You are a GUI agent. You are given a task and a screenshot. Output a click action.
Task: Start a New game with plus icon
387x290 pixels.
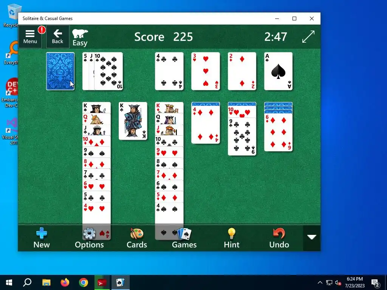pyautogui.click(x=42, y=238)
